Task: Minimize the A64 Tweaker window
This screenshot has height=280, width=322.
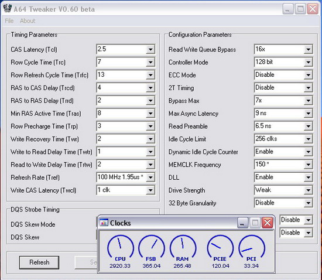Action: pos(287,9)
